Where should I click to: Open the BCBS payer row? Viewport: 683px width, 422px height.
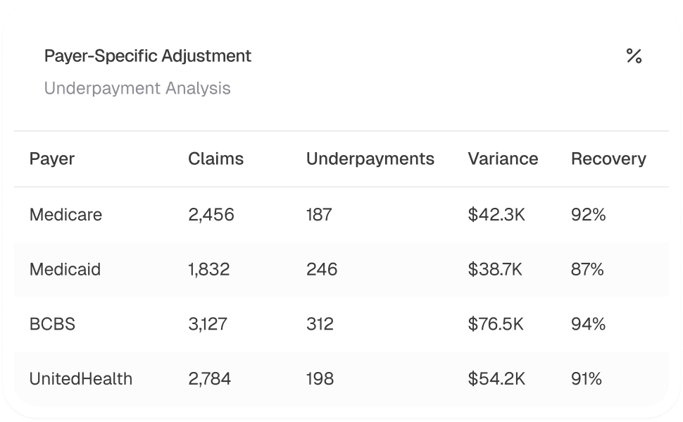pos(52,324)
